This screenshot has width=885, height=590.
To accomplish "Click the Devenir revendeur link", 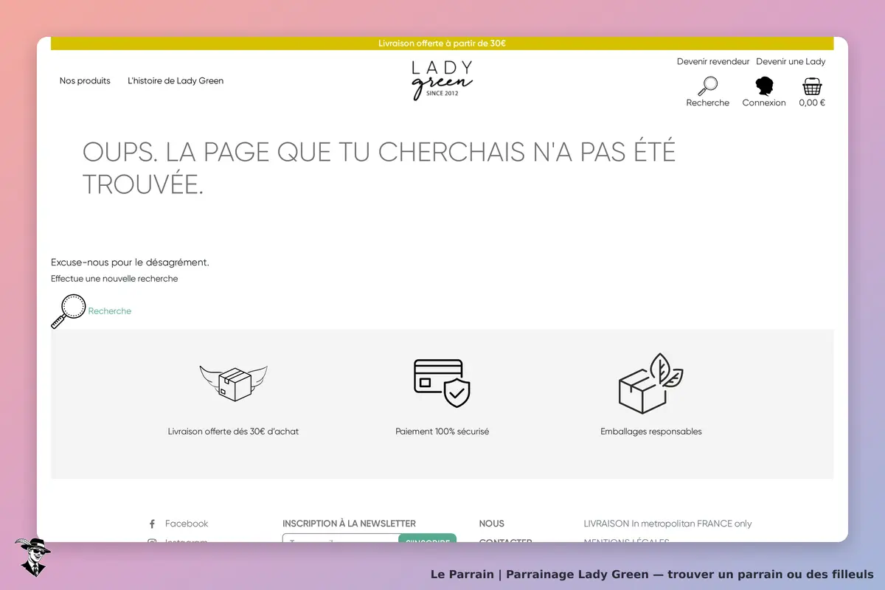I will pyautogui.click(x=713, y=62).
